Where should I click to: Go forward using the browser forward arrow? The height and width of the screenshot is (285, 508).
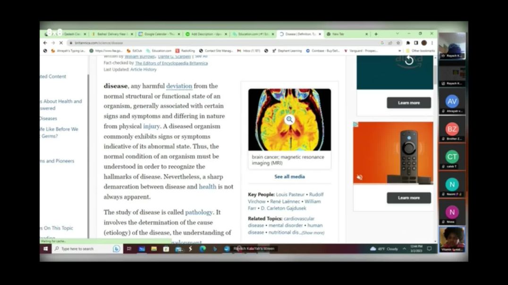[53, 43]
